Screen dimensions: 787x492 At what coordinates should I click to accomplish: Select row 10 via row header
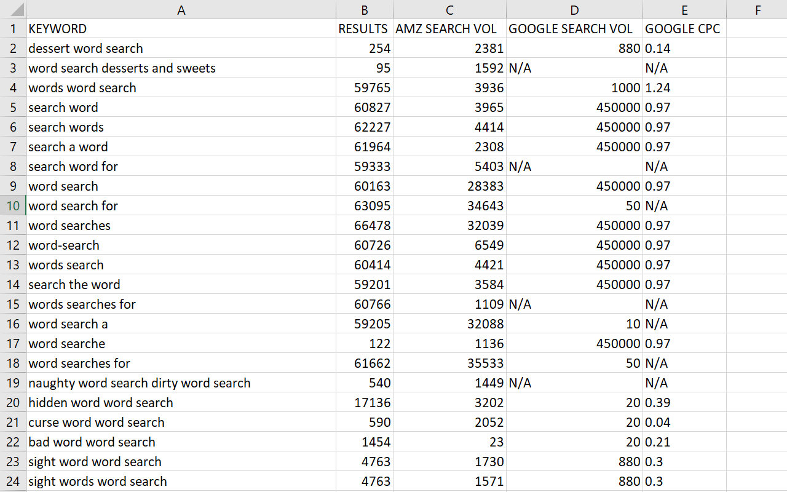point(13,206)
